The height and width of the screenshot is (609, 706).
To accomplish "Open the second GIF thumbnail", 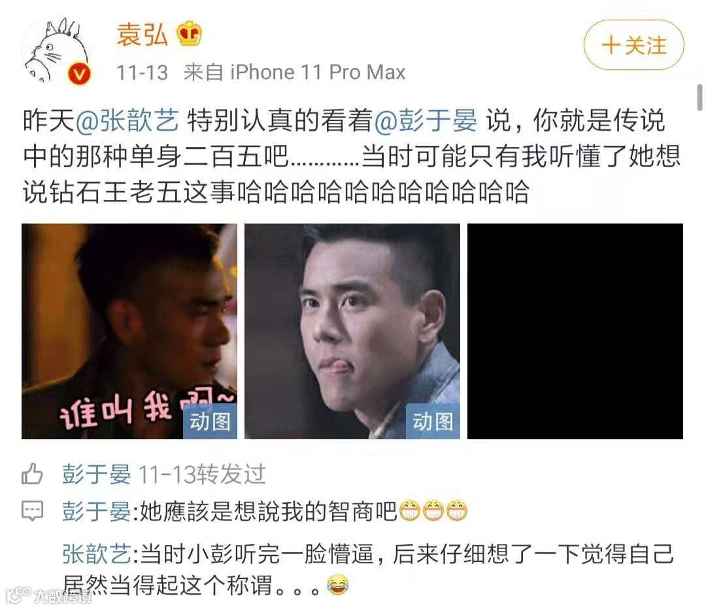I will 352,331.
